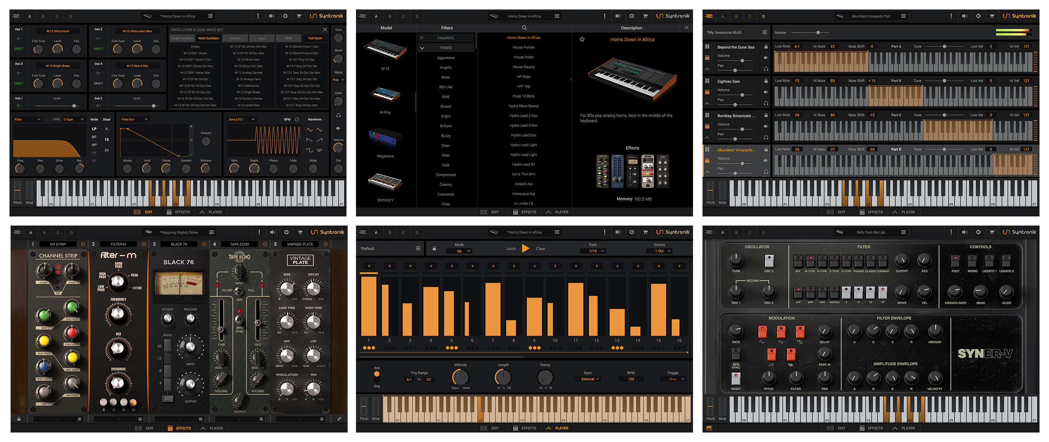Lock the Bombay Botanicals part
This screenshot has height=442, width=1049.
coord(766,115)
